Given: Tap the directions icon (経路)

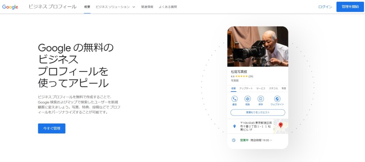Looking at the screenshot, I should [247, 99].
